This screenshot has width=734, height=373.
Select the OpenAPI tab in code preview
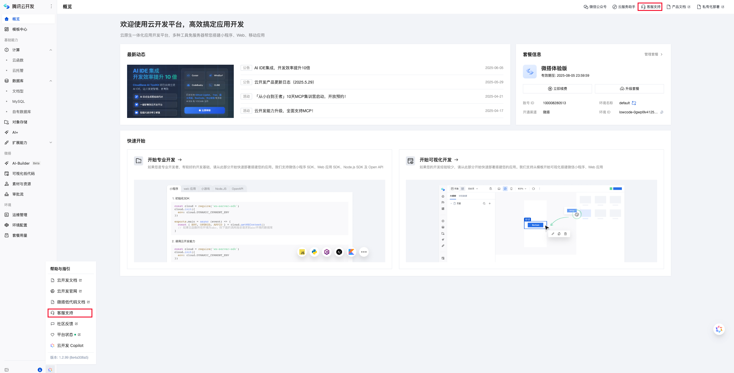(237, 189)
